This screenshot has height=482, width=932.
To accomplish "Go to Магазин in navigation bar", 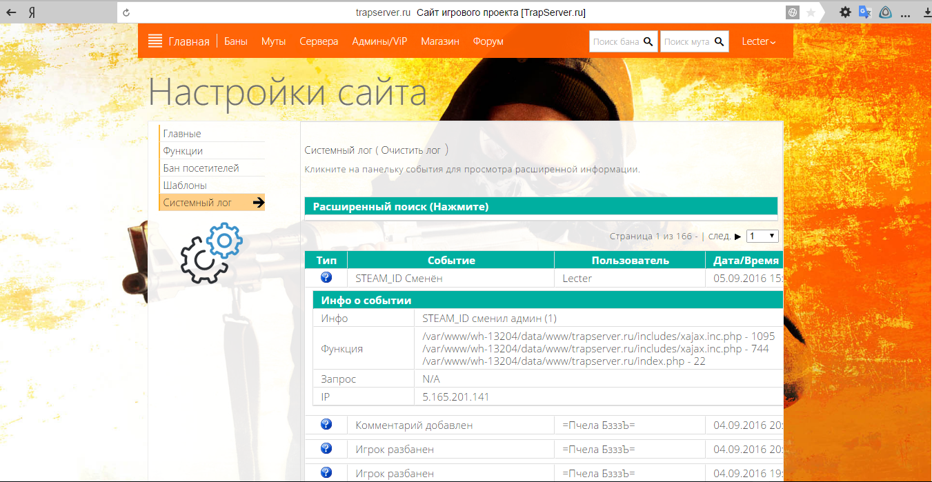I will pos(440,41).
